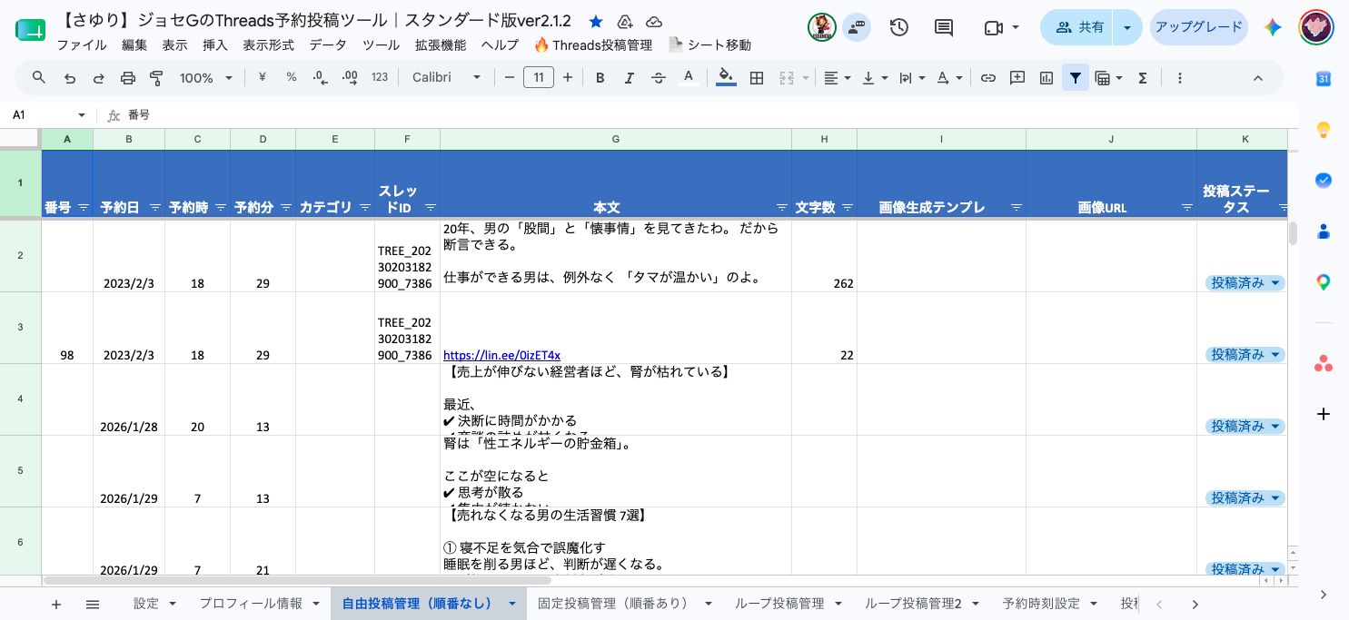
Task: Open the データ menu
Action: tap(328, 44)
